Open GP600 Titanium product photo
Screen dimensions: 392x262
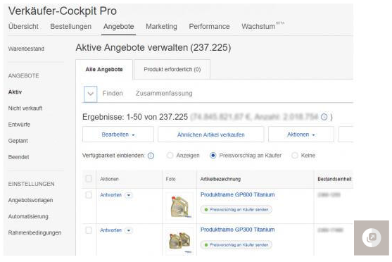(x=179, y=206)
